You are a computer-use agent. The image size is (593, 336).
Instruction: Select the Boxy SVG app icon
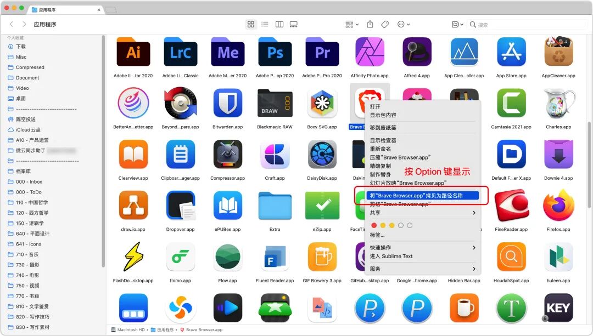click(x=322, y=103)
